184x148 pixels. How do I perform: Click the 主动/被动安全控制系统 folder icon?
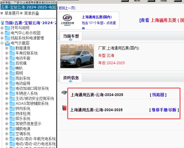click(x=12, y=99)
